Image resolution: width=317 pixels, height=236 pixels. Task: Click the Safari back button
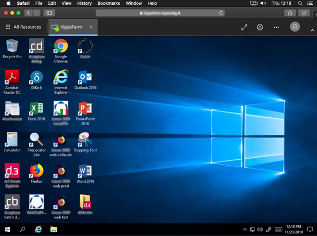click(28, 13)
